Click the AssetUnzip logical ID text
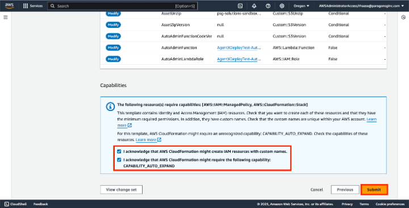Viewport: 409px width, 208px height. coord(171,14)
